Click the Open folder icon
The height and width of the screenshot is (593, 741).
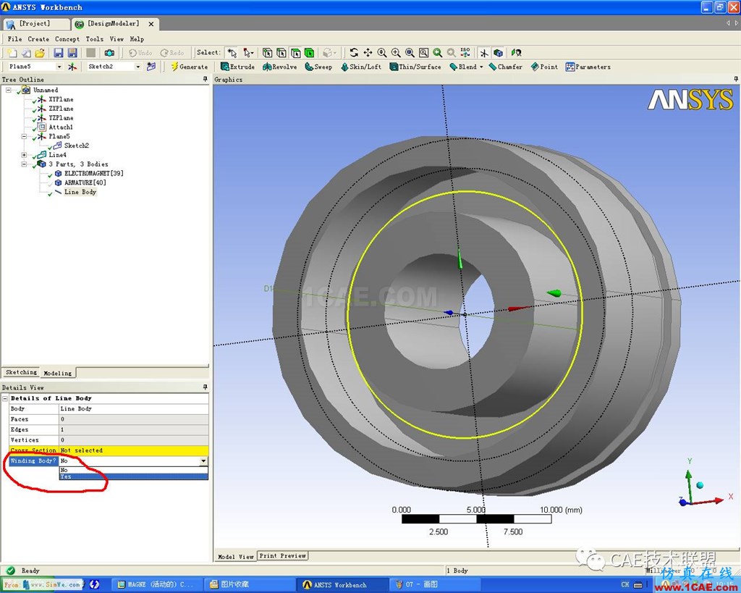pos(41,53)
